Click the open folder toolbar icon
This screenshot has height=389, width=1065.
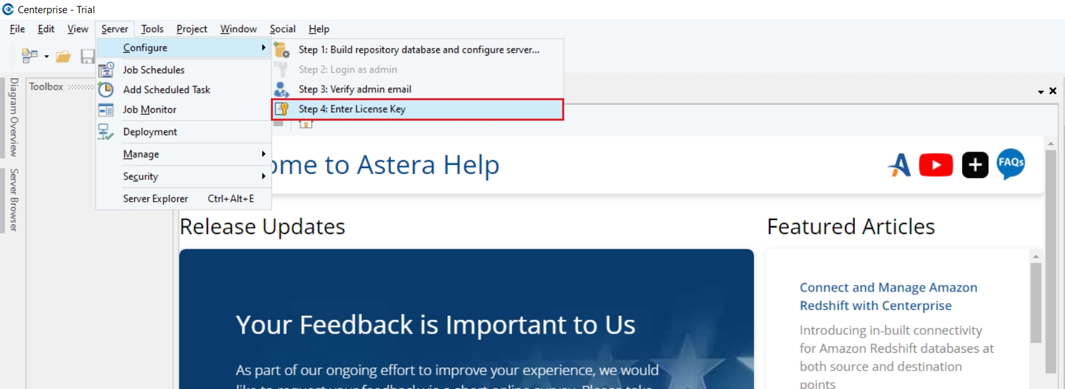pyautogui.click(x=63, y=57)
